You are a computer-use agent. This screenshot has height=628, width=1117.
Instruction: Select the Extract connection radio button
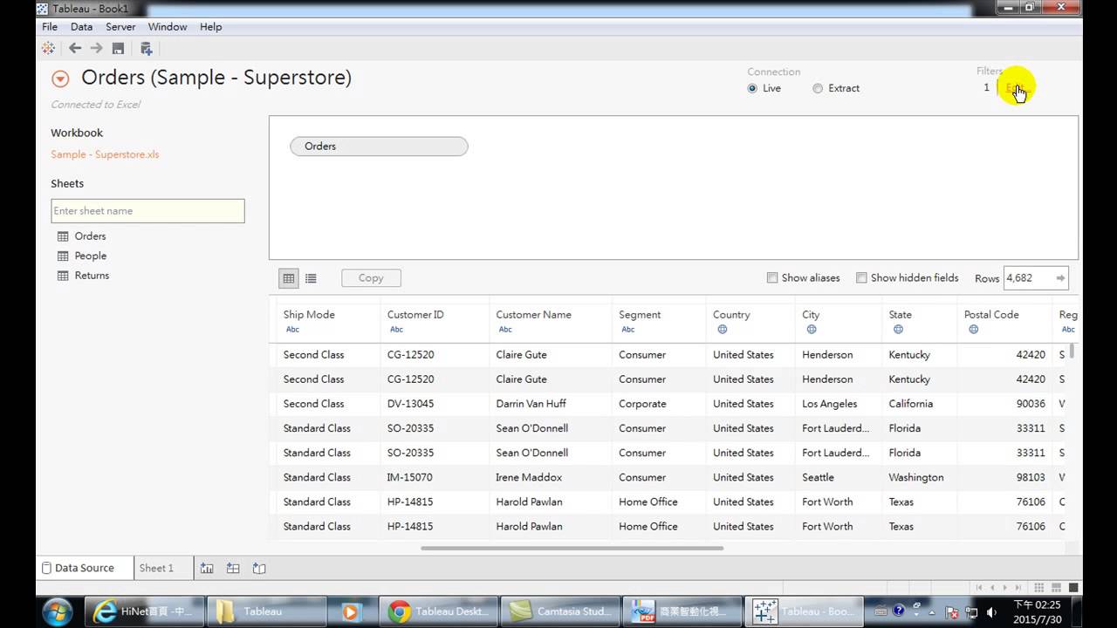pos(818,88)
